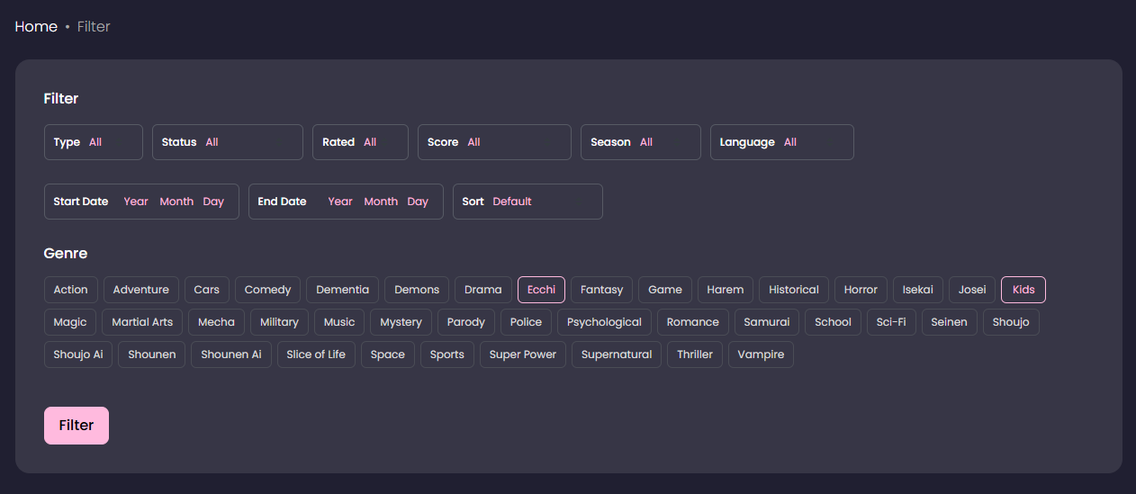The width and height of the screenshot is (1136, 494).
Task: Open the Sort Default dropdown
Action: click(x=527, y=202)
